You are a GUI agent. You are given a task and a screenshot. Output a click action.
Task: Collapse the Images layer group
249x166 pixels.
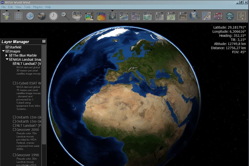click(x=3, y=51)
